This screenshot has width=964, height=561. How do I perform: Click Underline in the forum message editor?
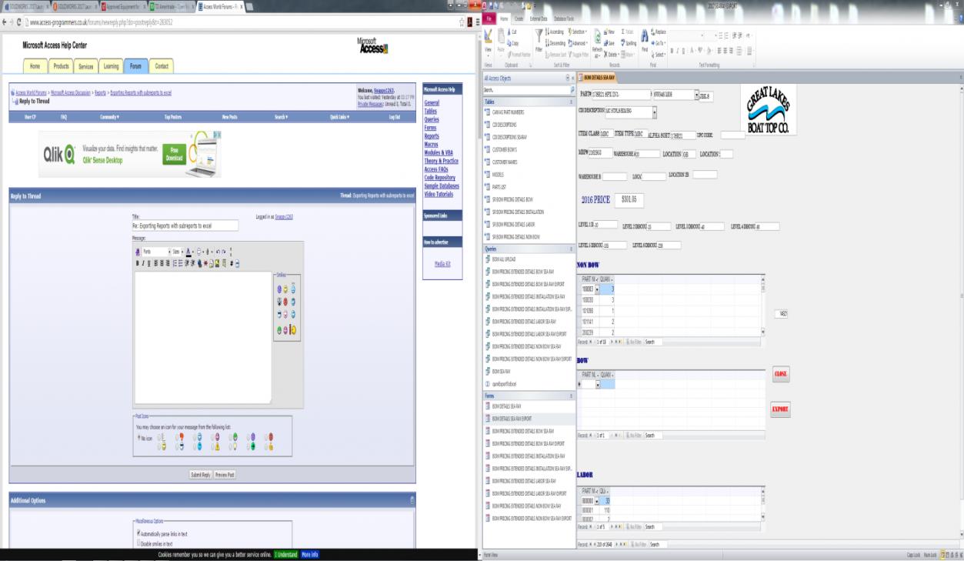click(x=149, y=264)
